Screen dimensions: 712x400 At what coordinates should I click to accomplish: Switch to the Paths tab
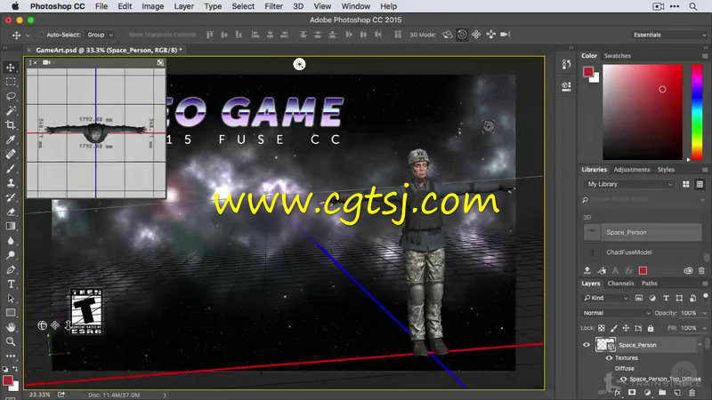coord(650,284)
